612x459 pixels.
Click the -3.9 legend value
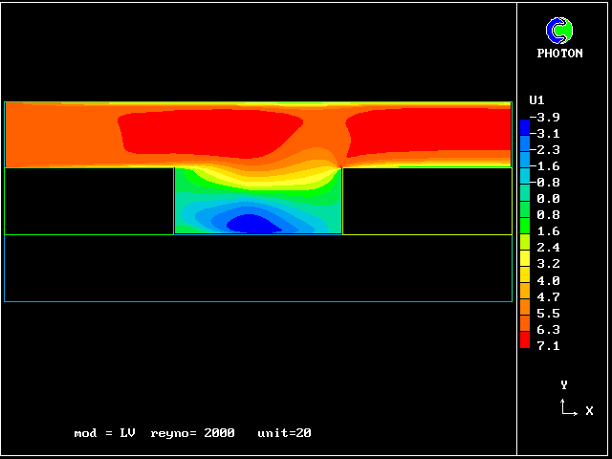(x=546, y=118)
